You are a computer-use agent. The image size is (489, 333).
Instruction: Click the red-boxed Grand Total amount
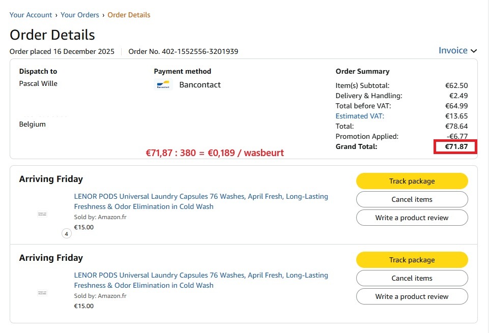pos(455,147)
